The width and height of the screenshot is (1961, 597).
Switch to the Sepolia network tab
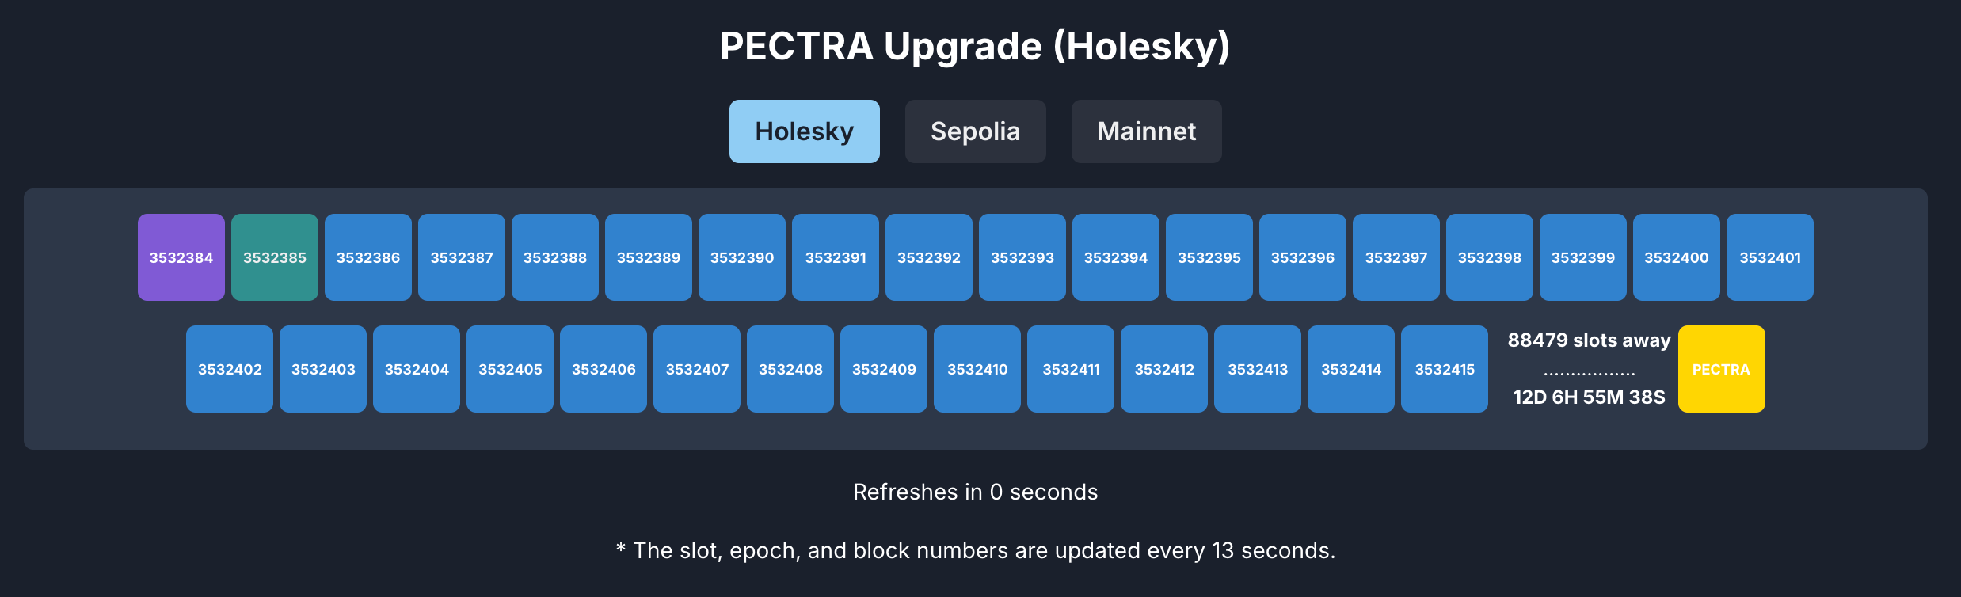(x=975, y=131)
